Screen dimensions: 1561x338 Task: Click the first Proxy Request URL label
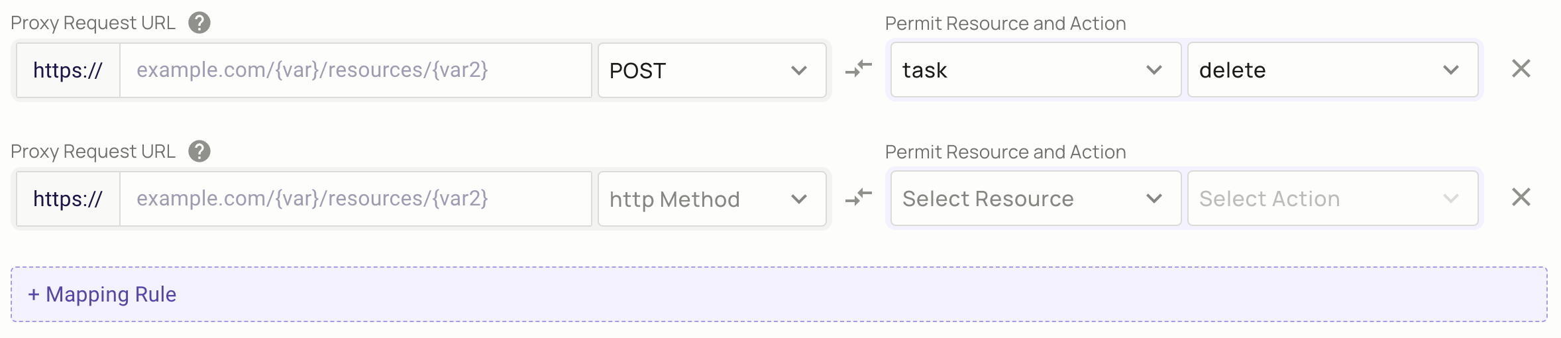(x=93, y=23)
